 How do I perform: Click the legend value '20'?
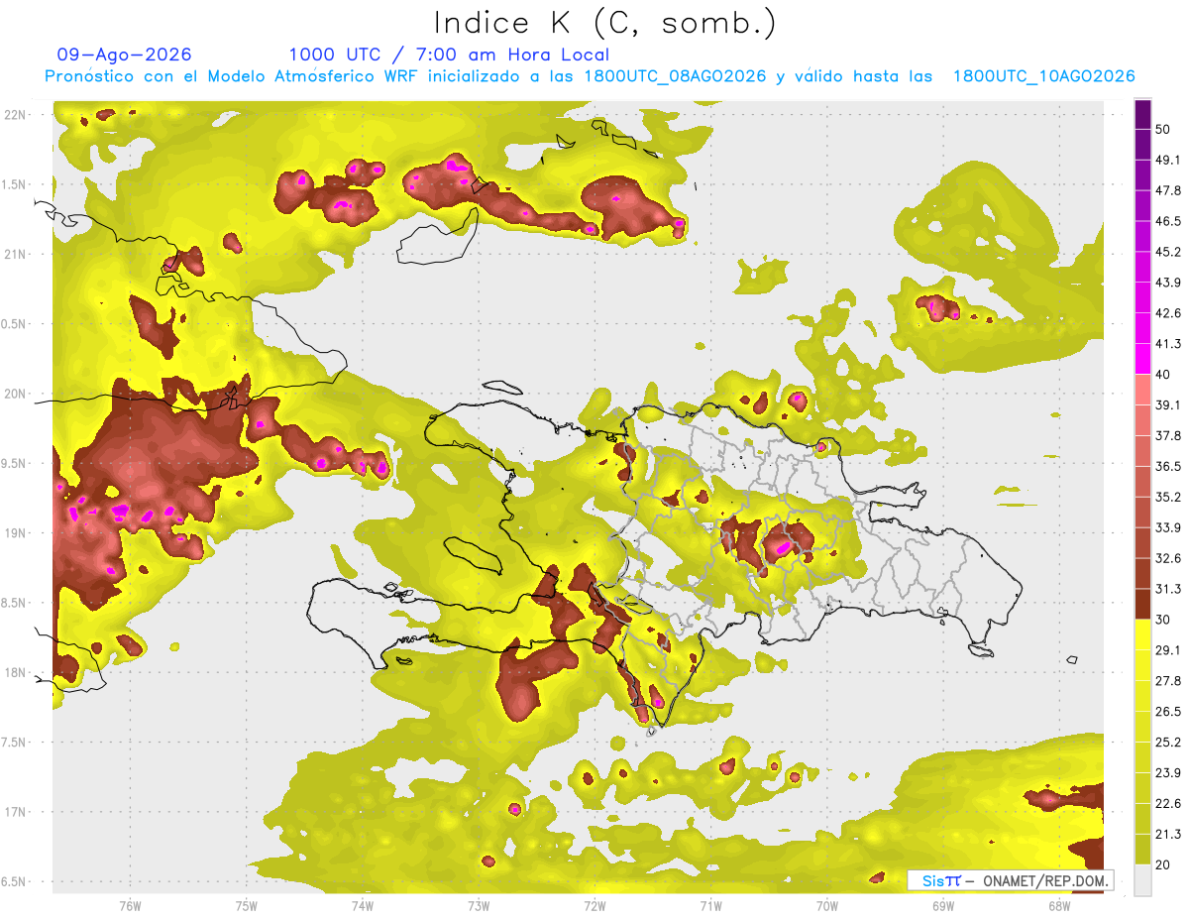(1163, 864)
